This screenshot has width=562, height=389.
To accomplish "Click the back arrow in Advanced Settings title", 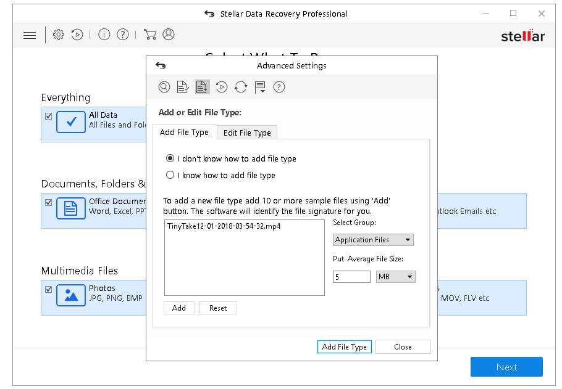I will (161, 65).
